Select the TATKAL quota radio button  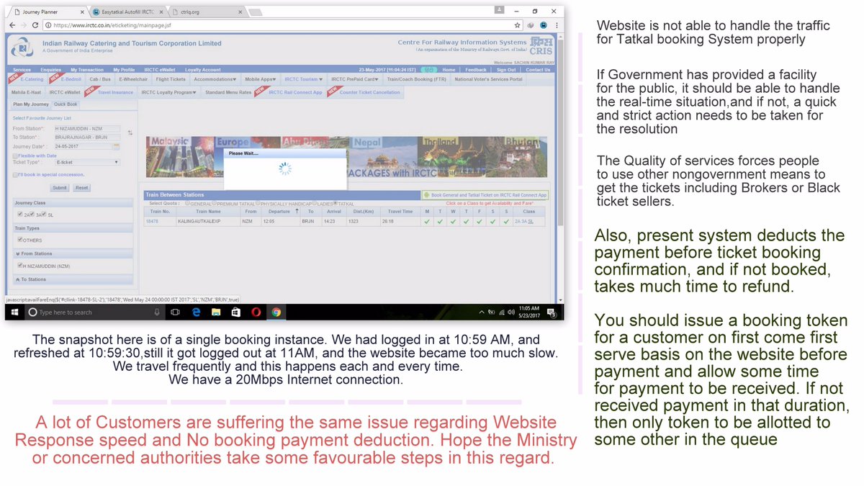coord(335,204)
